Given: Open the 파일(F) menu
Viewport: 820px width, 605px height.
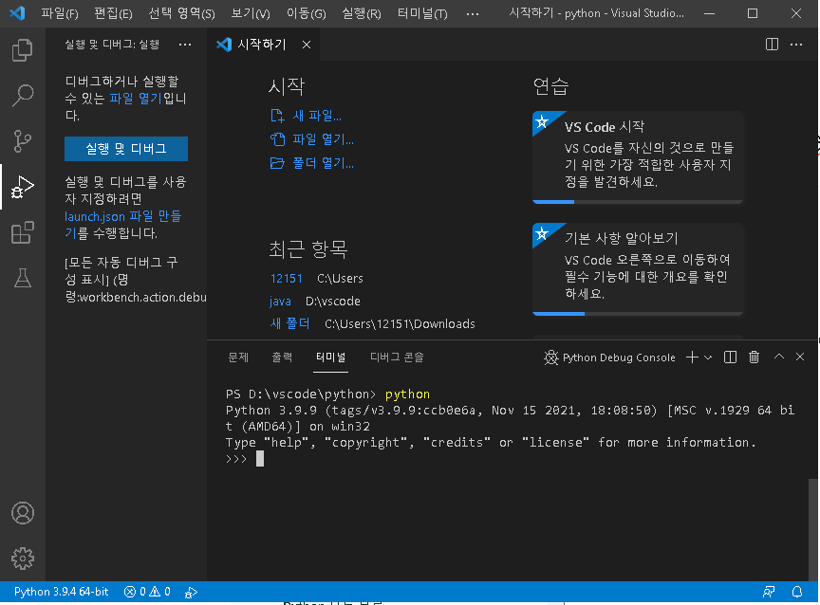Looking at the screenshot, I should (x=60, y=13).
